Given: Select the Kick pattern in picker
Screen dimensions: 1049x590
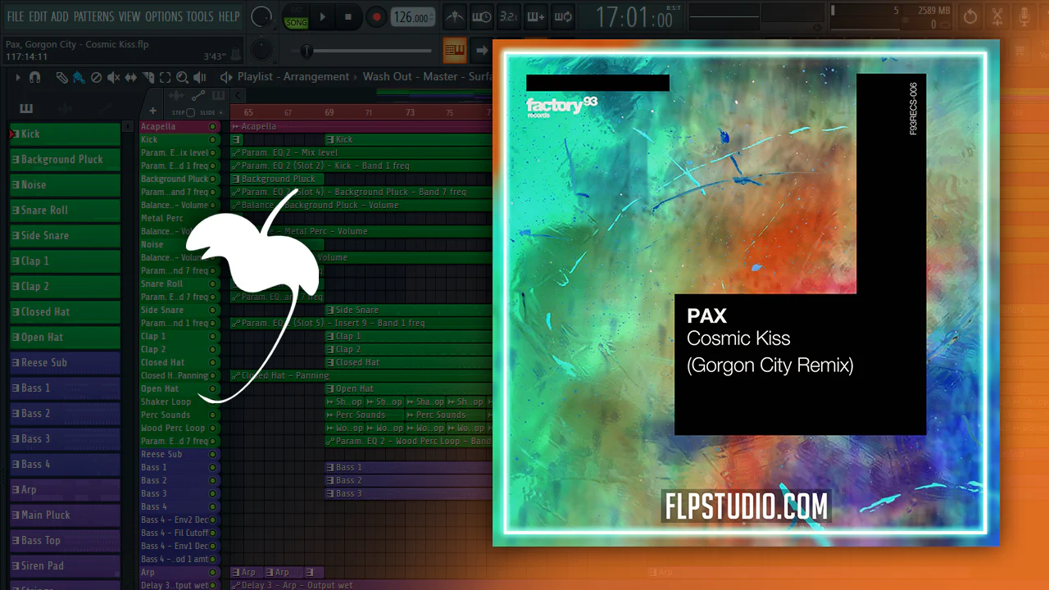Looking at the screenshot, I should tap(65, 134).
